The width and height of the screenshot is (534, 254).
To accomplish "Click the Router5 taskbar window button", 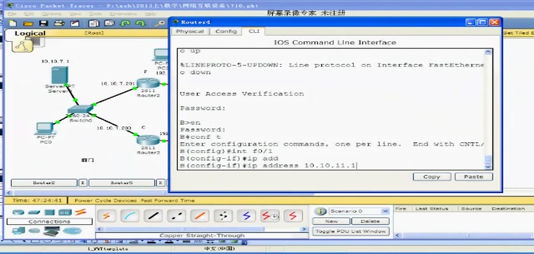I will pyautogui.click(x=122, y=183).
